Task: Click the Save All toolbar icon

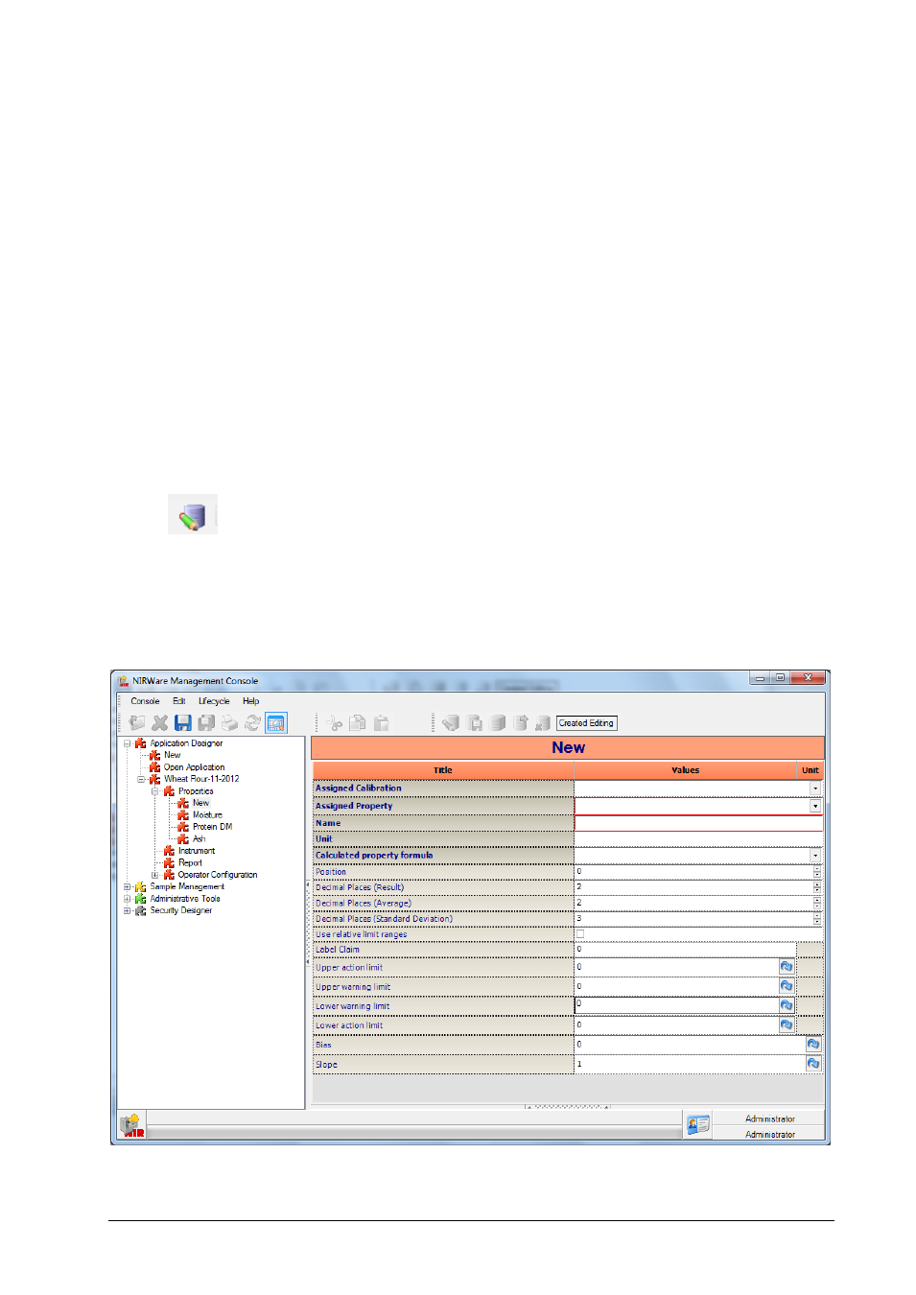Action: point(206,723)
